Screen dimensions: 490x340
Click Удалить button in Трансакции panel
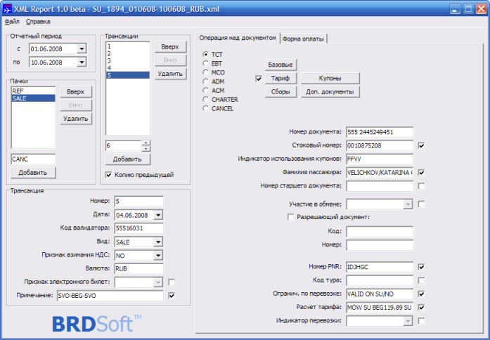[x=170, y=74]
